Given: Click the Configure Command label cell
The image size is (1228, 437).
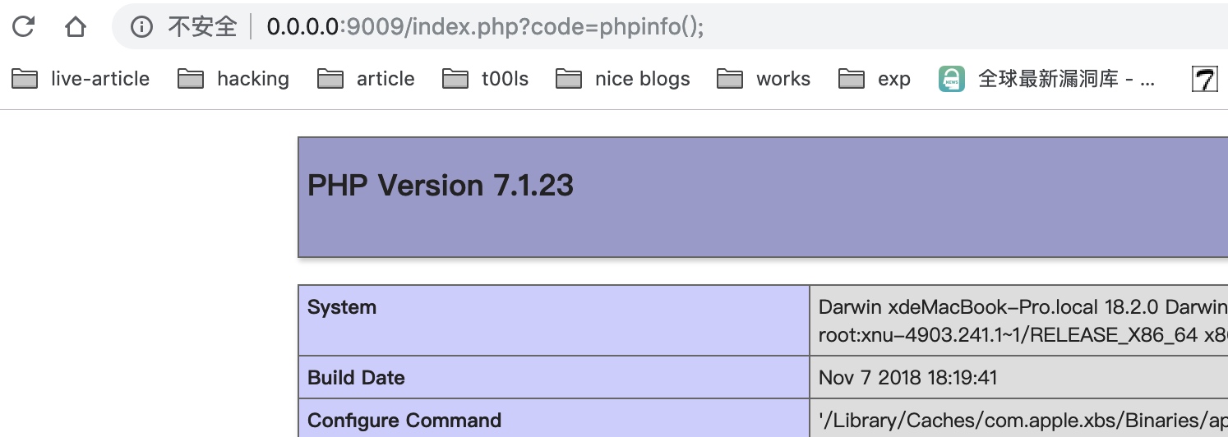Looking at the screenshot, I should point(404,421).
